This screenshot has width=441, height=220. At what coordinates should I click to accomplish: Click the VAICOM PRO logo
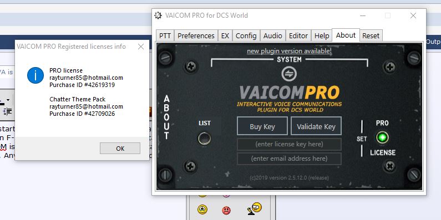pyautogui.click(x=289, y=93)
